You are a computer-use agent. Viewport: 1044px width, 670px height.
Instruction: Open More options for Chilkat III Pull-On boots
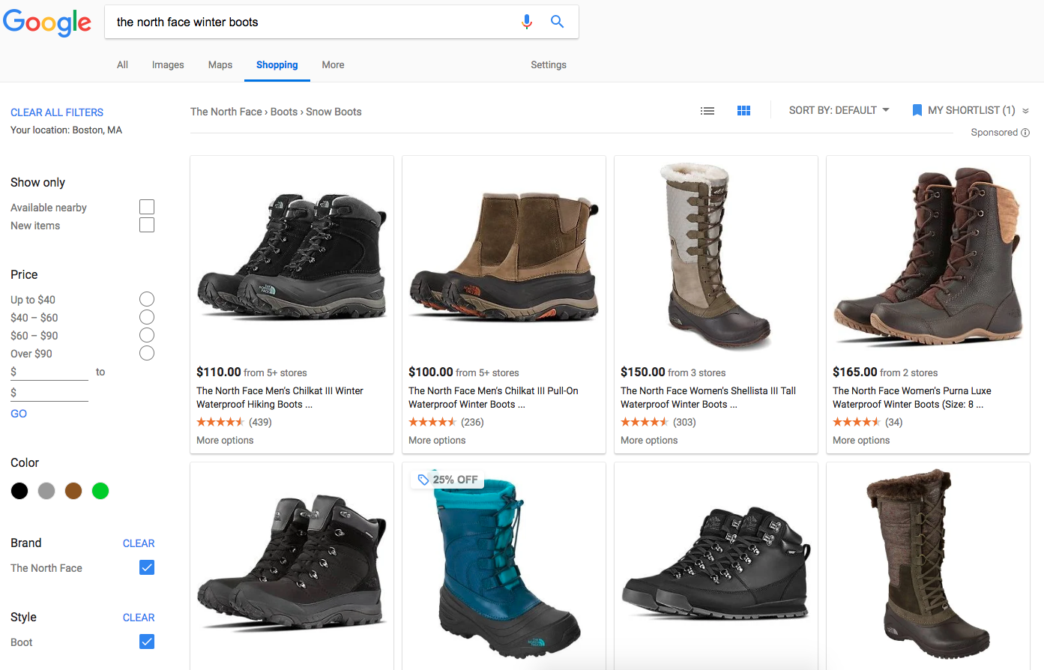pos(437,440)
